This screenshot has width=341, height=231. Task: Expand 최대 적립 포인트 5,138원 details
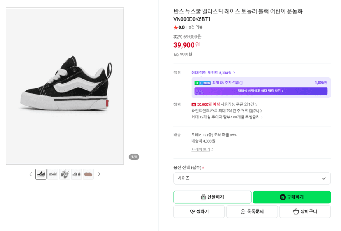pyautogui.click(x=213, y=73)
